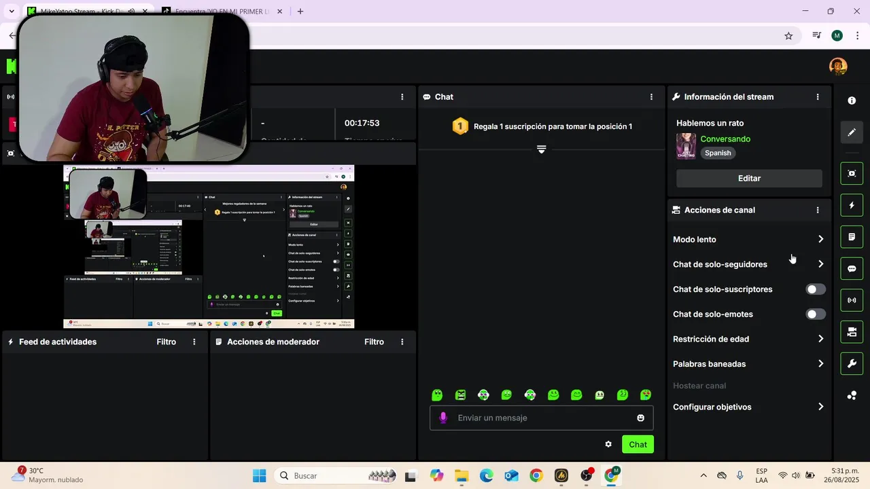The width and height of the screenshot is (870, 489).
Task: Open Acciones de moderador three-dot menu
Action: (x=402, y=342)
